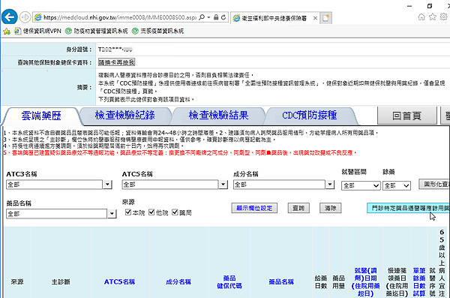
Task: Click the refresh icon in address bar
Action: pos(223,17)
